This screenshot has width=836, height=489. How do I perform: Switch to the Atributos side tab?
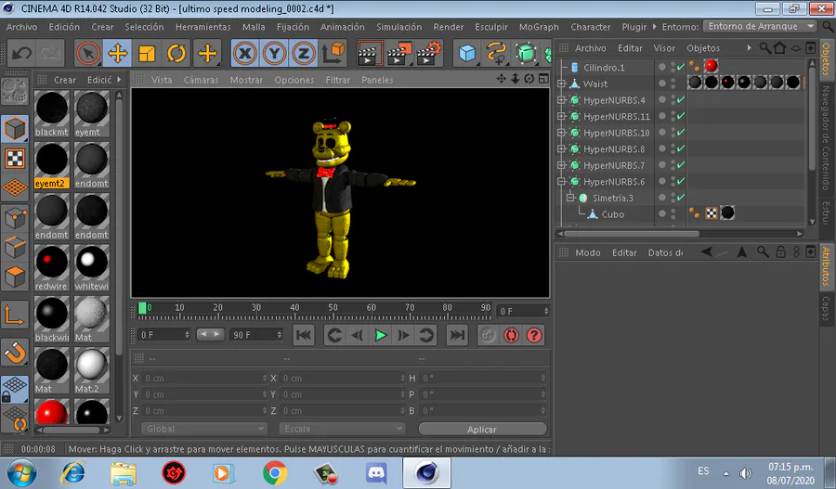[827, 265]
